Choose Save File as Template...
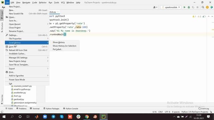 pyautogui.click(x=27, y=65)
